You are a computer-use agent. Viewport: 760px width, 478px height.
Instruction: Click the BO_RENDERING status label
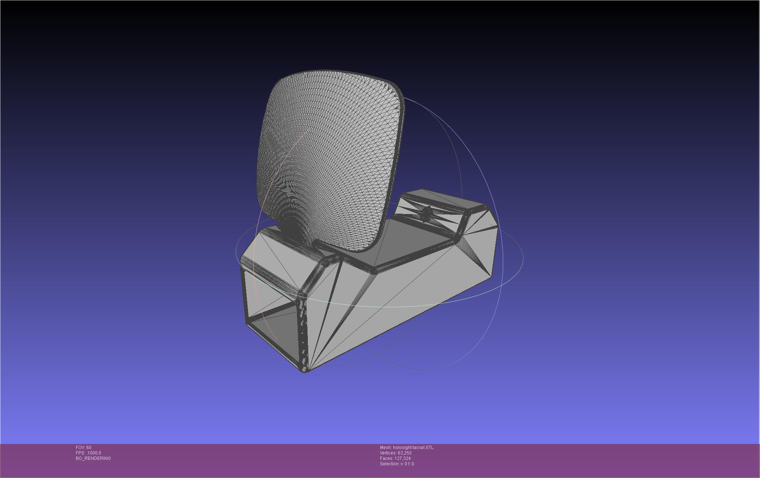coord(93,458)
